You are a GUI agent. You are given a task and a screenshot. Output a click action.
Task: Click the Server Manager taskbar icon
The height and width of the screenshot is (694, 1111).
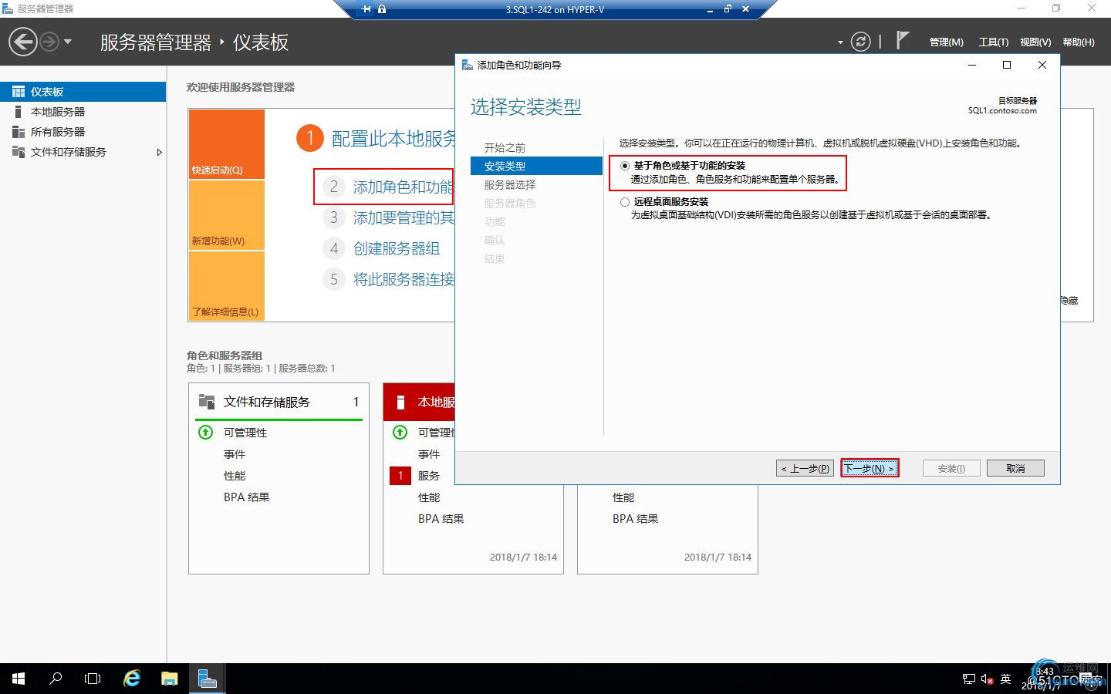[x=207, y=679]
